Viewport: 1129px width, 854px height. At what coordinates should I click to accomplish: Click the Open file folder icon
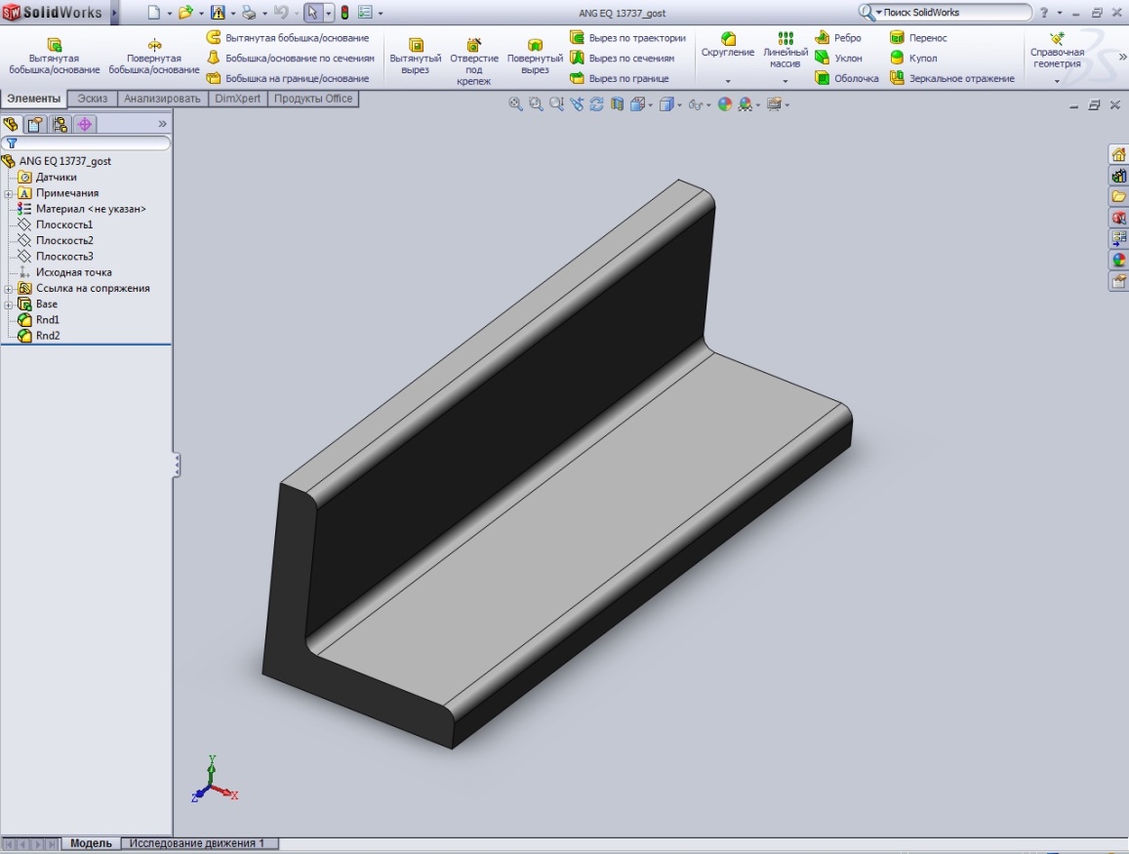185,13
